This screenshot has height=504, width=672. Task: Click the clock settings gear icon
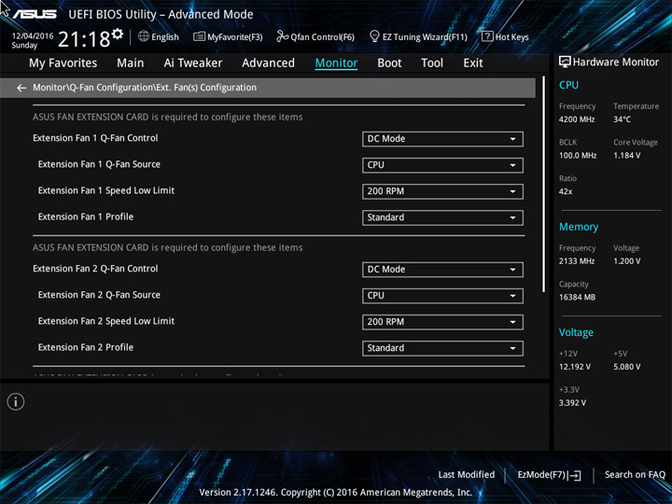coord(118,33)
